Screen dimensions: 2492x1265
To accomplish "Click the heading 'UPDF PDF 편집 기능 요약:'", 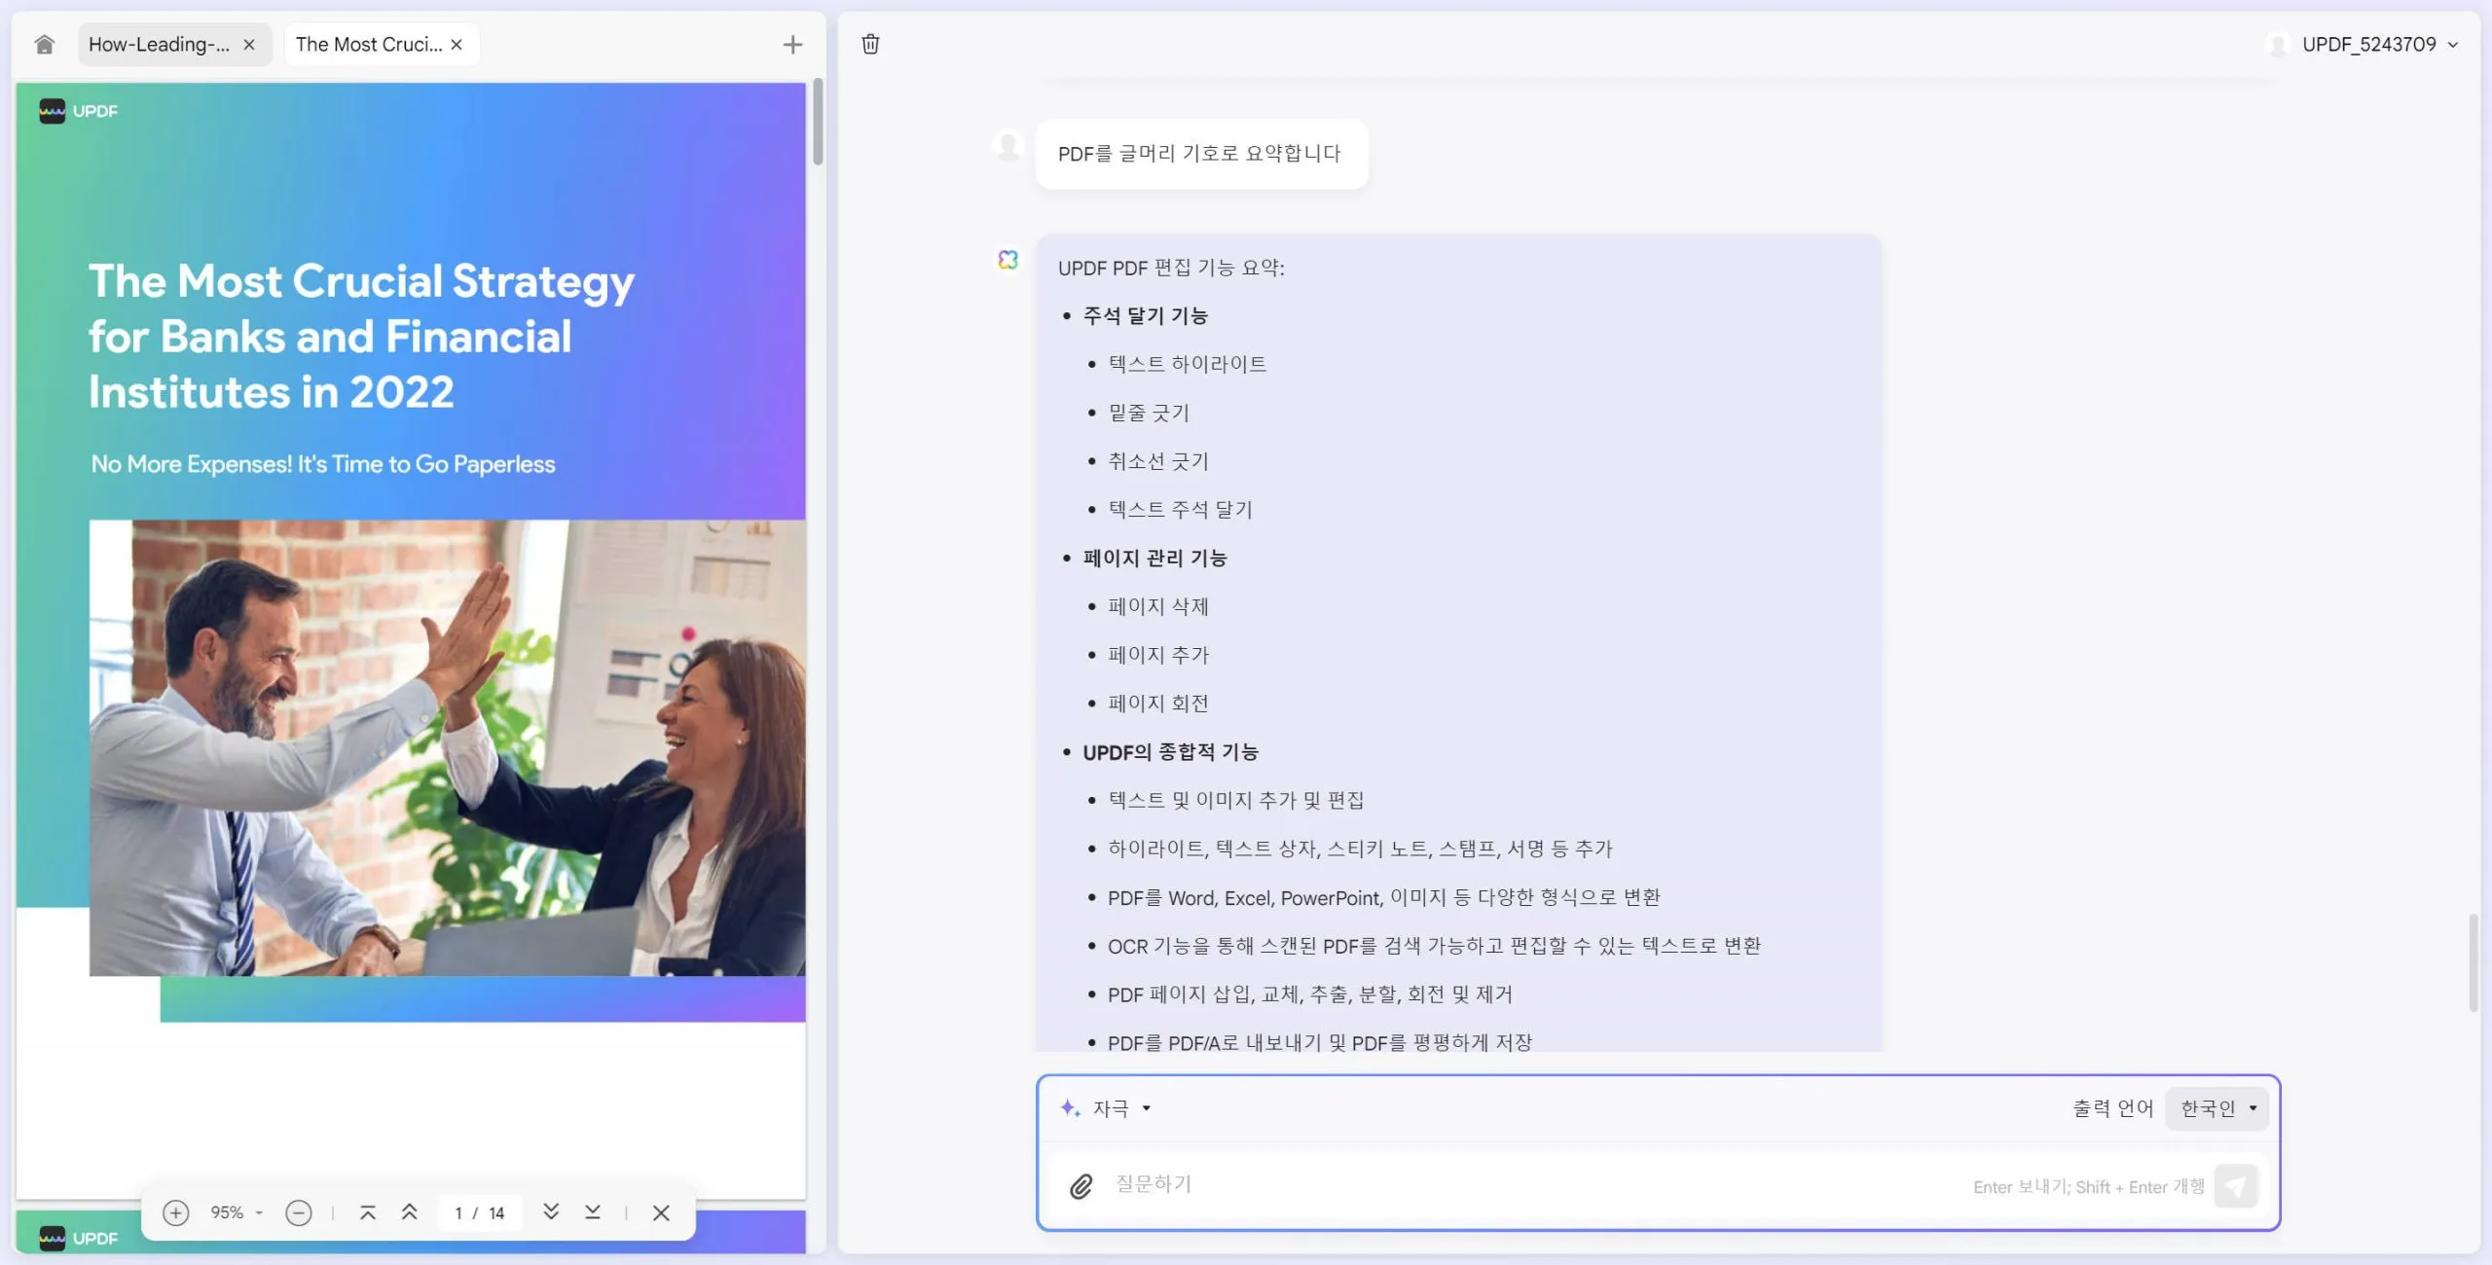I will coord(1171,268).
